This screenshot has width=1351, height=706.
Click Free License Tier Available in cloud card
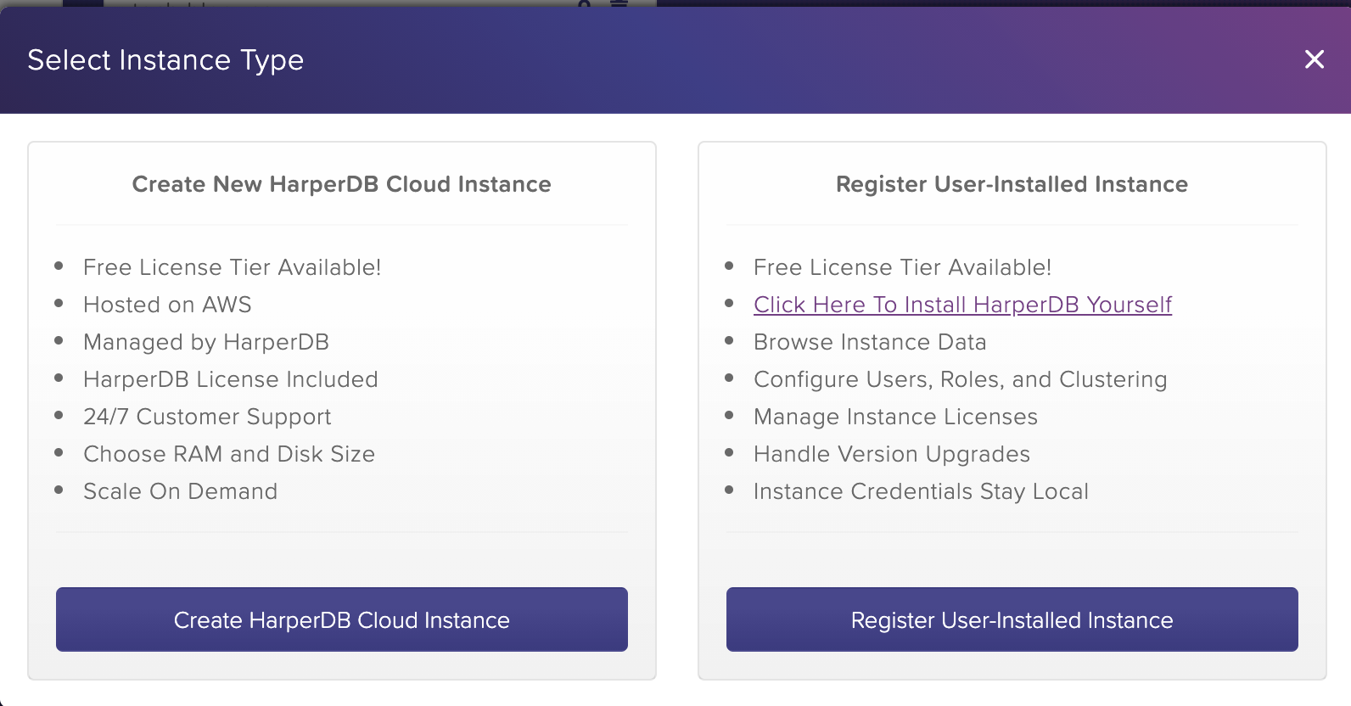click(x=233, y=267)
